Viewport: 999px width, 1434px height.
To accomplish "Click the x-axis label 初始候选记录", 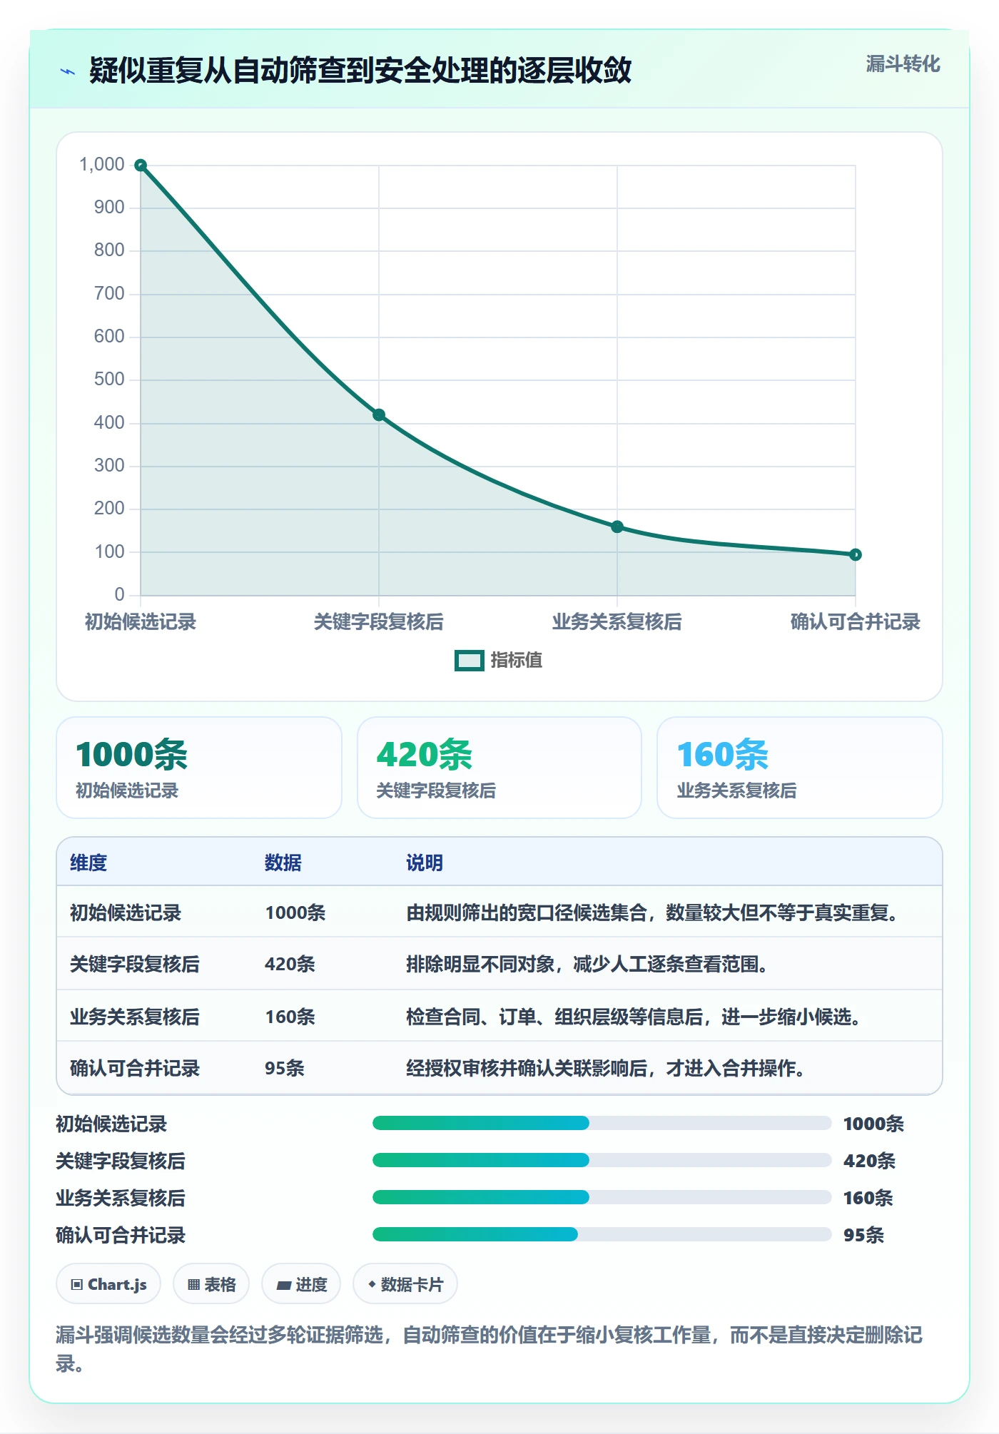I will coord(141,622).
